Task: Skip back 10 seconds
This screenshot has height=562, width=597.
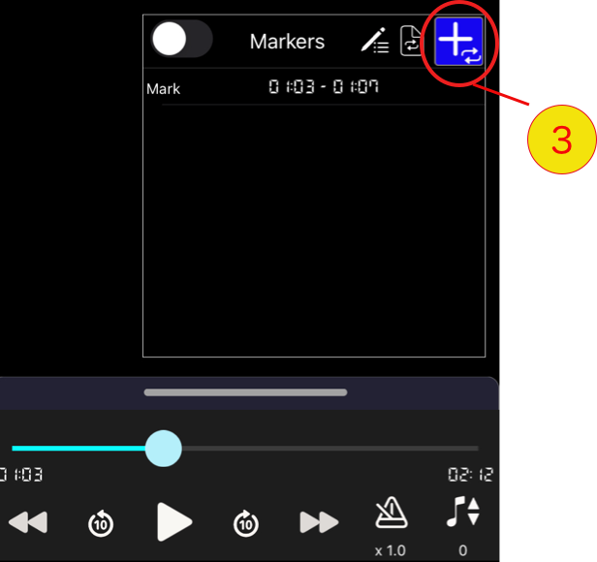Action: [101, 523]
